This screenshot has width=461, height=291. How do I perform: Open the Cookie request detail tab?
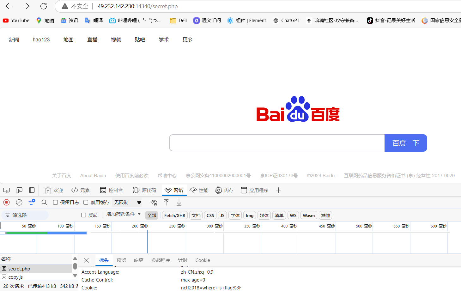pyautogui.click(x=203, y=260)
